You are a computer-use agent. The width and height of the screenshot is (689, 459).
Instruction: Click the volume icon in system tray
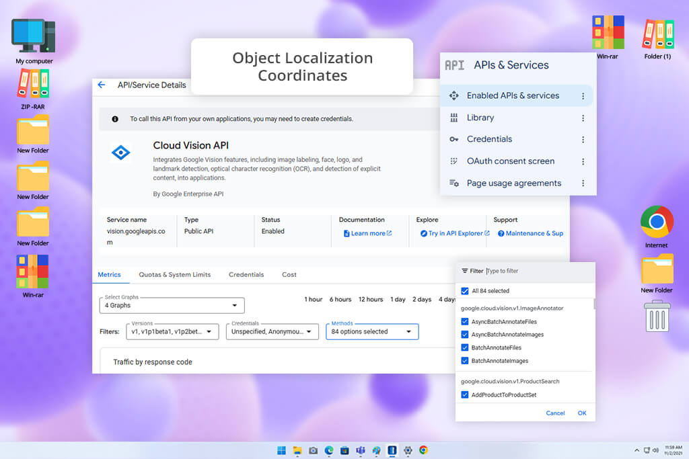pos(655,450)
